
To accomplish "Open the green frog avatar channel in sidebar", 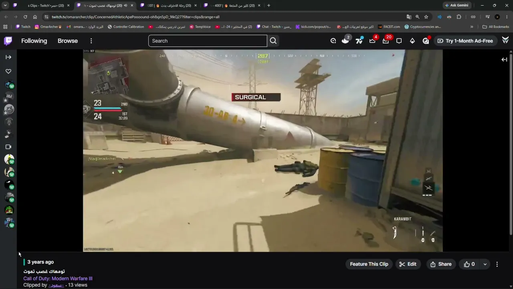I will click(x=9, y=210).
